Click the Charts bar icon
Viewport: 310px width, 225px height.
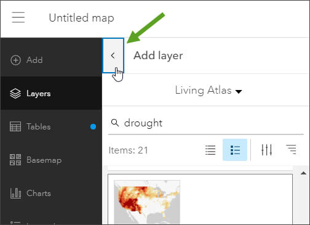coord(15,193)
